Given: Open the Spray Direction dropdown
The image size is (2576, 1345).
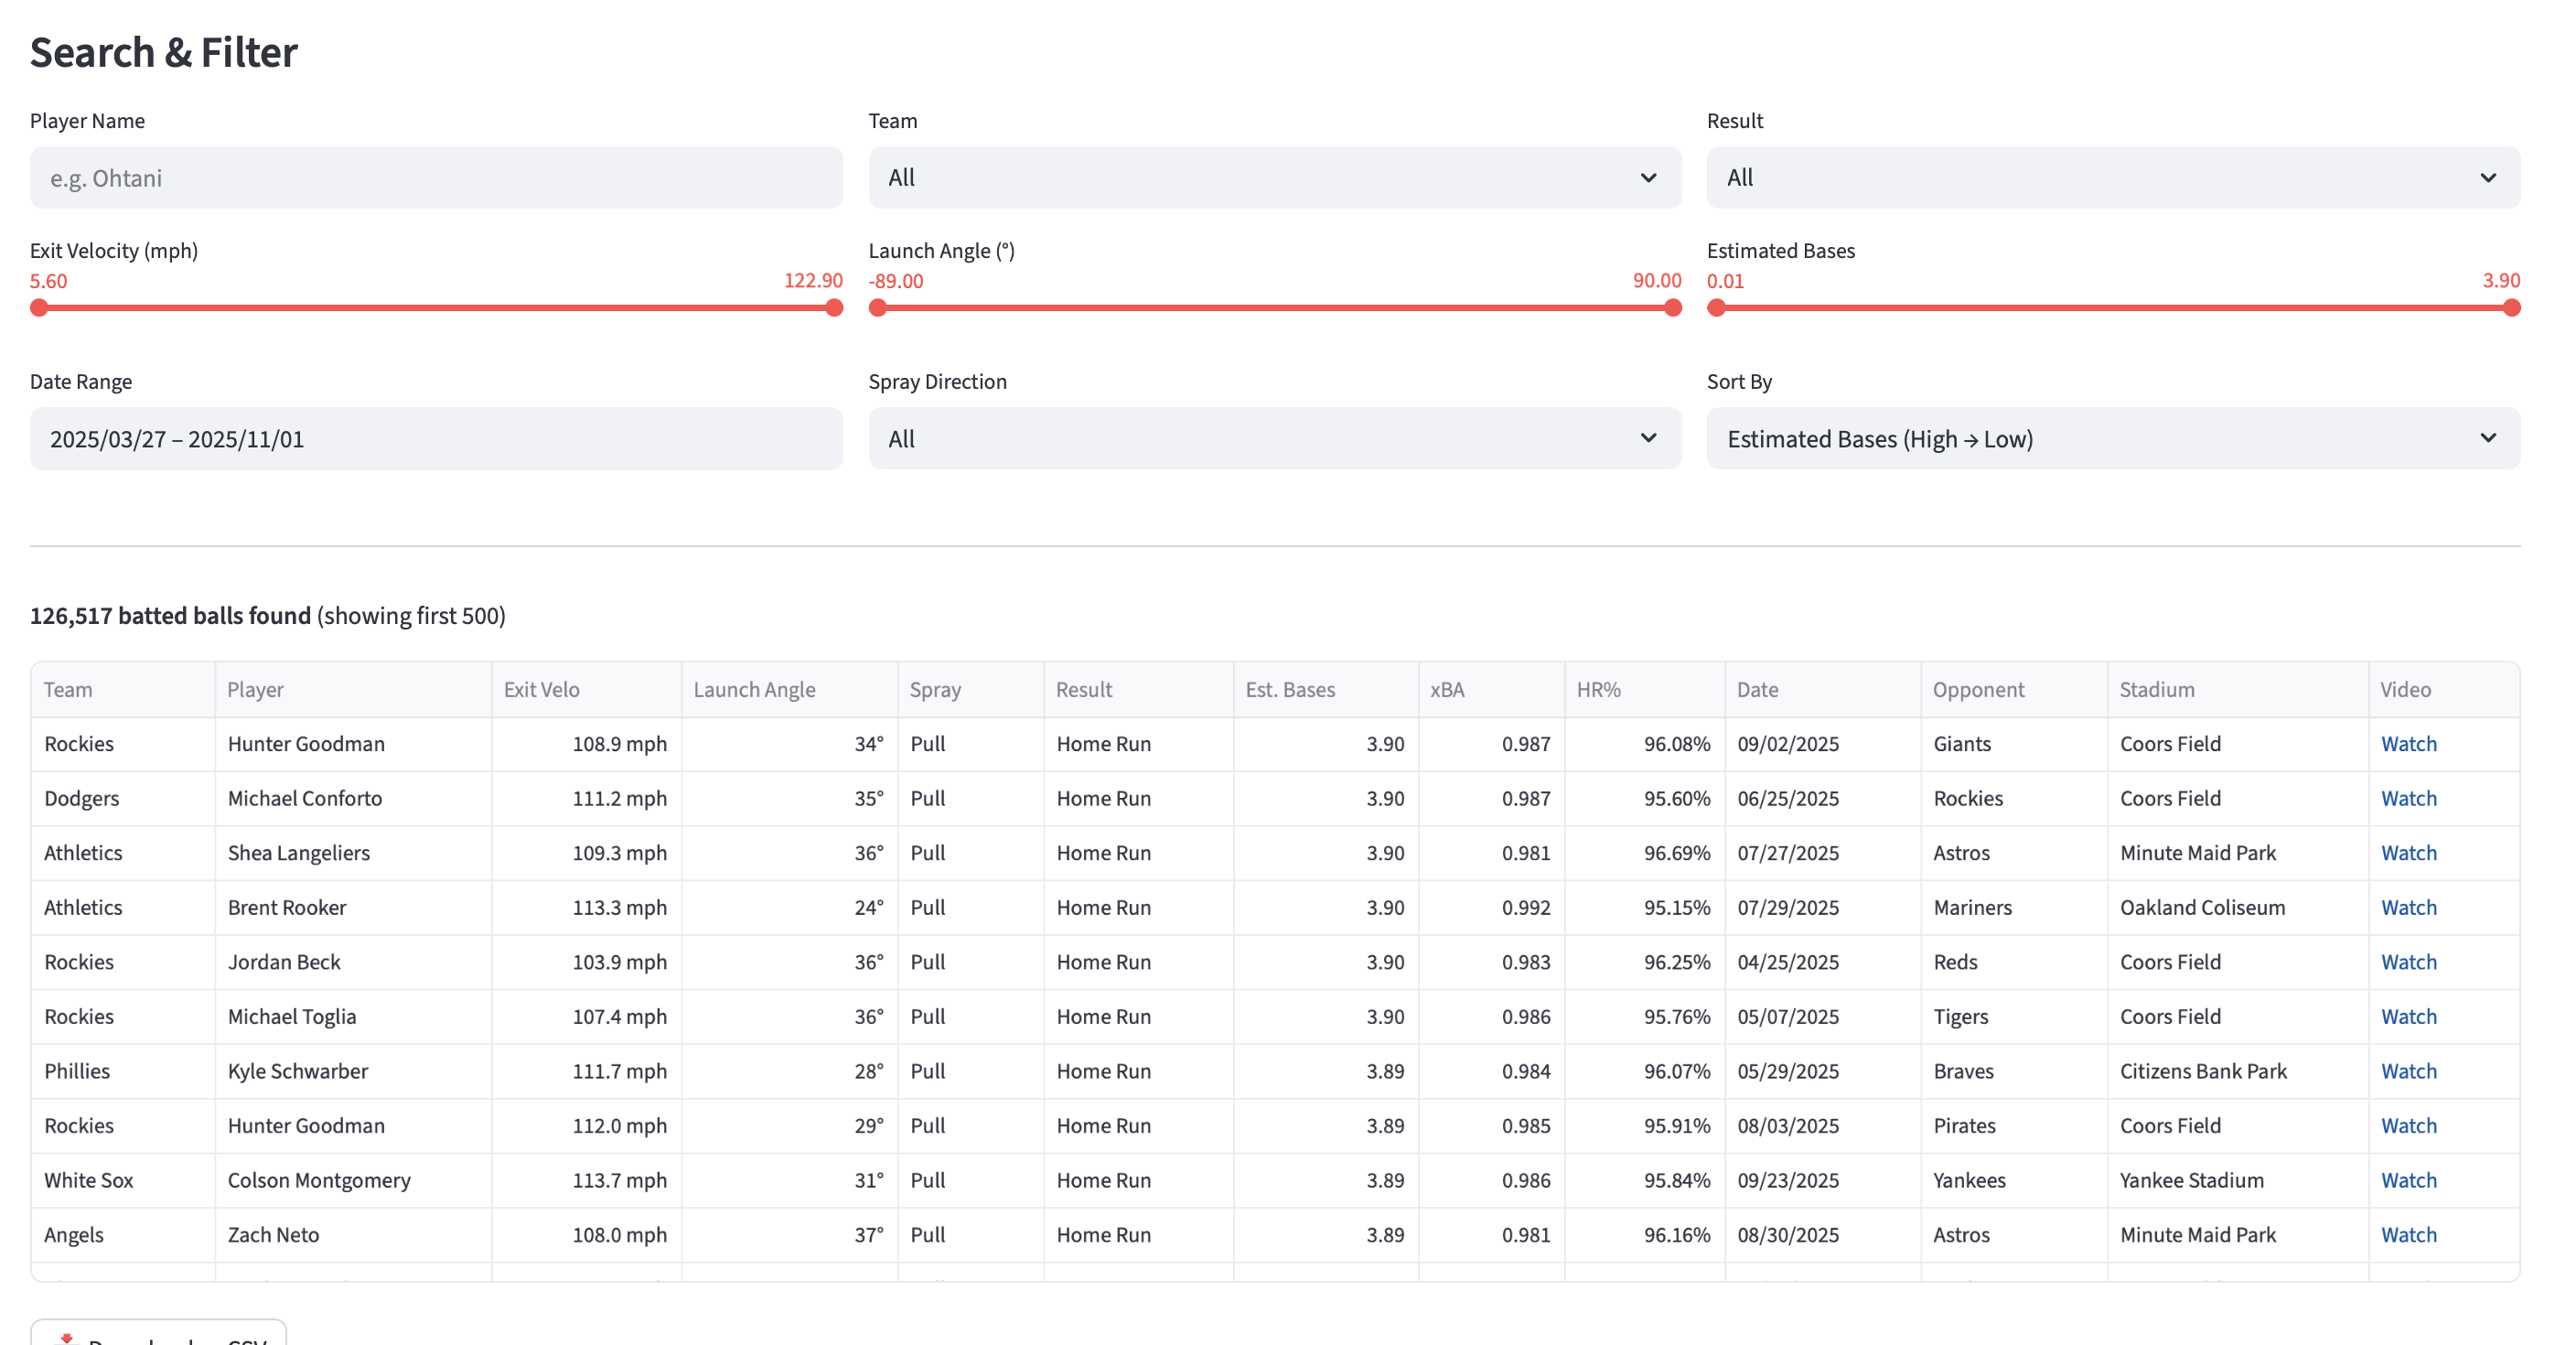Looking at the screenshot, I should tap(1274, 439).
